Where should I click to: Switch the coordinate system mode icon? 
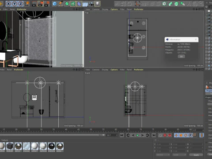tap(27, 4)
